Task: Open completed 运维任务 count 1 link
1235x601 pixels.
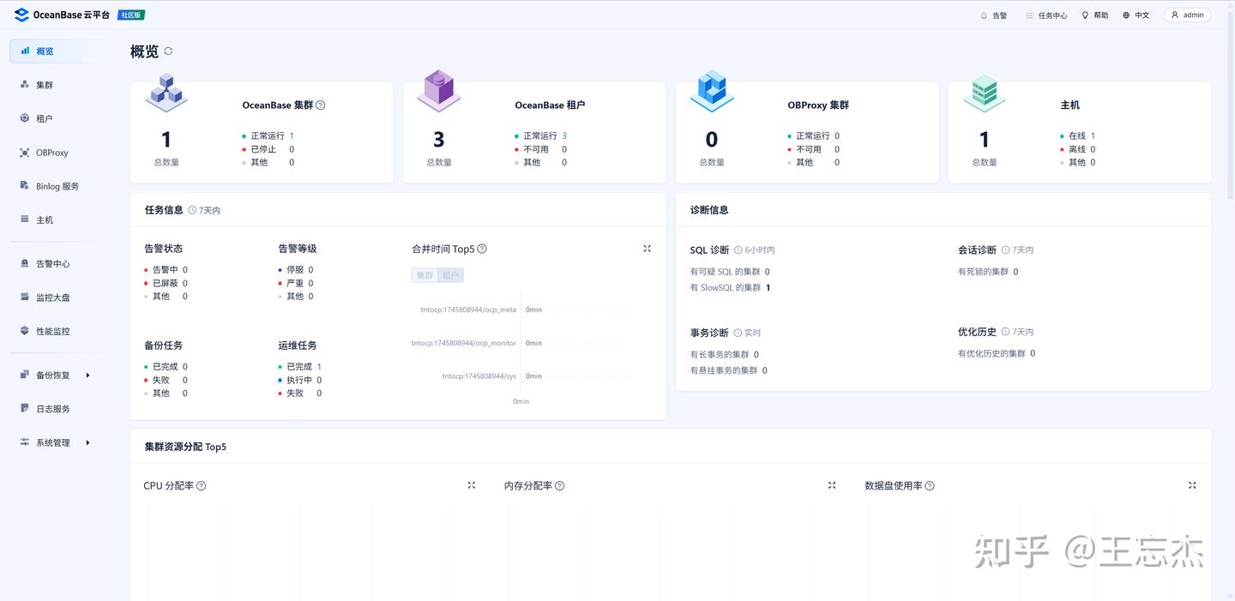Action: (319, 366)
